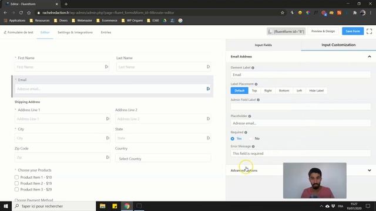Open Settings & Integrations tab
Image resolution: width=376 pixels, height=211 pixels.
(x=75, y=32)
